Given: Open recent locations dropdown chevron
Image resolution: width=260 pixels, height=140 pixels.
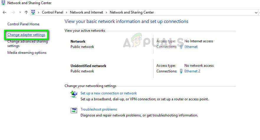Looking at the screenshot, I should pos(20,12).
